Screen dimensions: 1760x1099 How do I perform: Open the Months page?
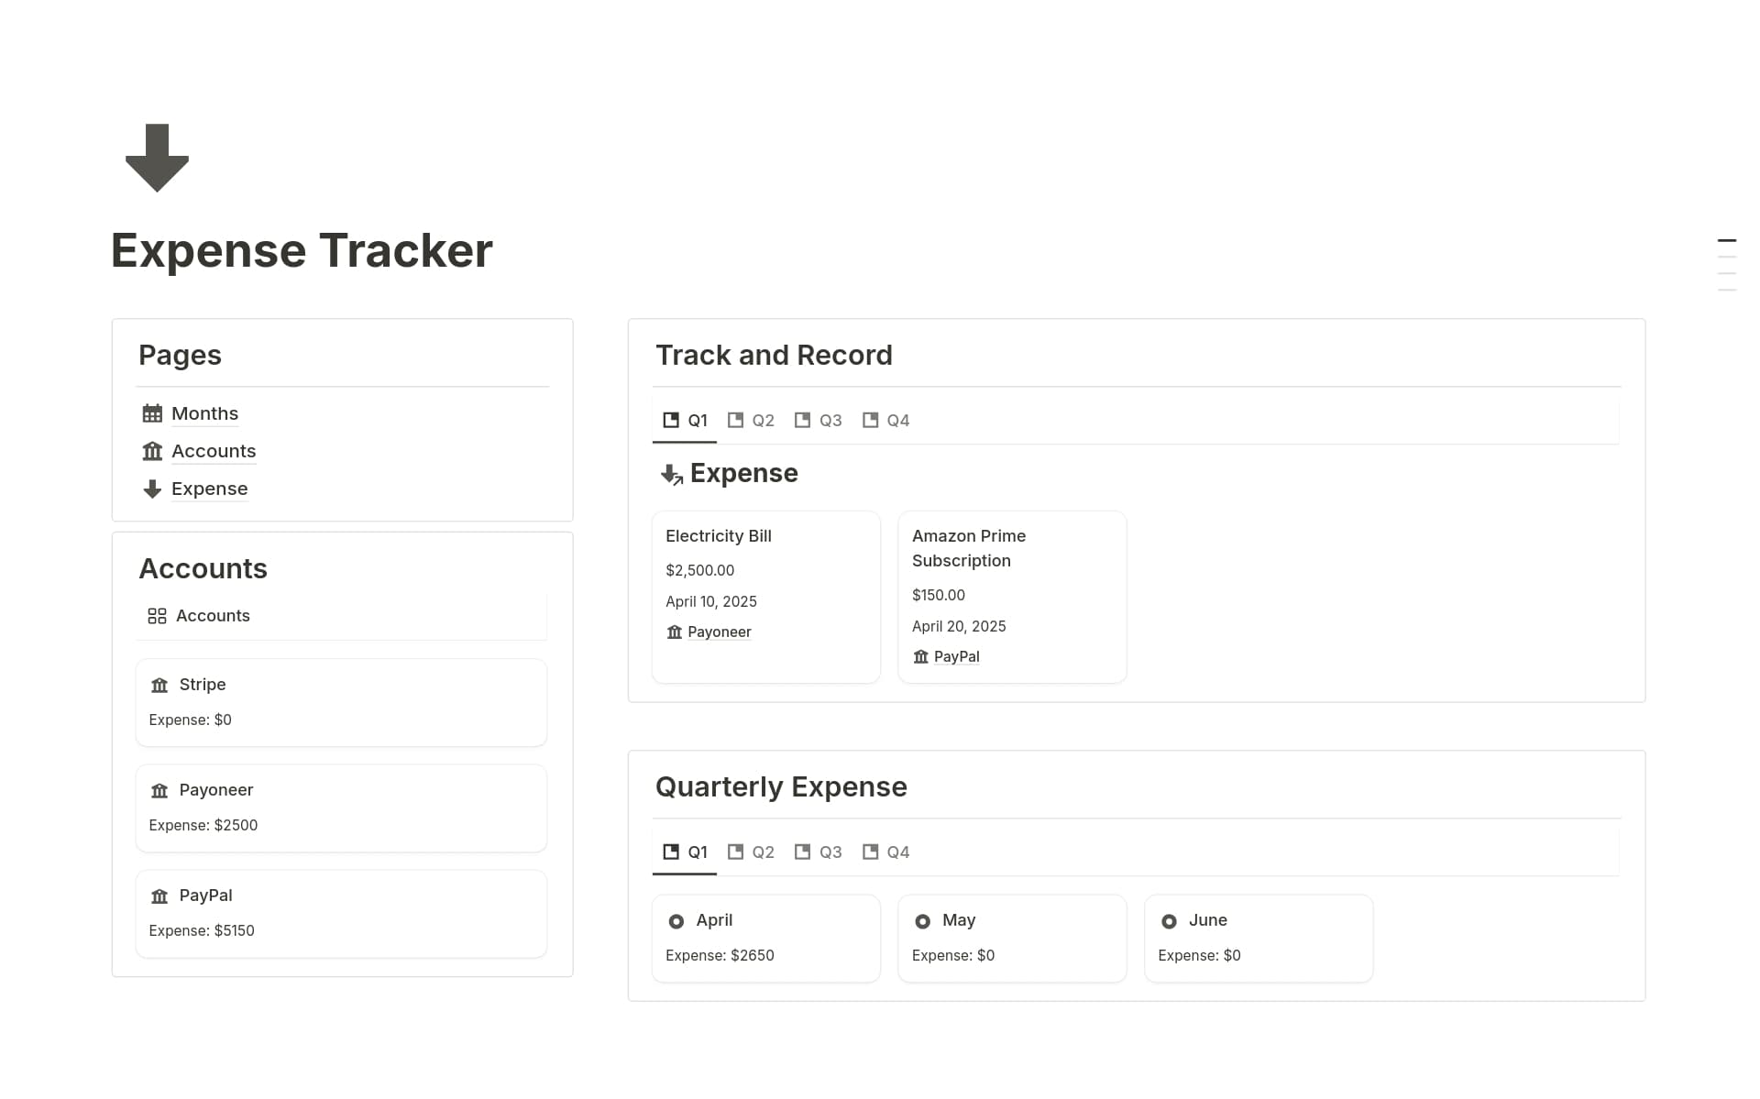(204, 413)
